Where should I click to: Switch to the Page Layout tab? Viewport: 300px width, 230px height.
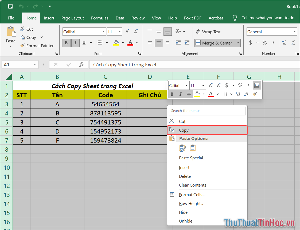tap(72, 18)
